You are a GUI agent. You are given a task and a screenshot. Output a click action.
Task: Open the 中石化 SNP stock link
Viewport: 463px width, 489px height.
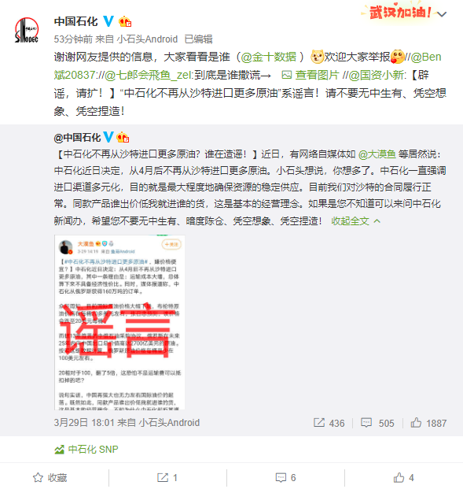86,450
